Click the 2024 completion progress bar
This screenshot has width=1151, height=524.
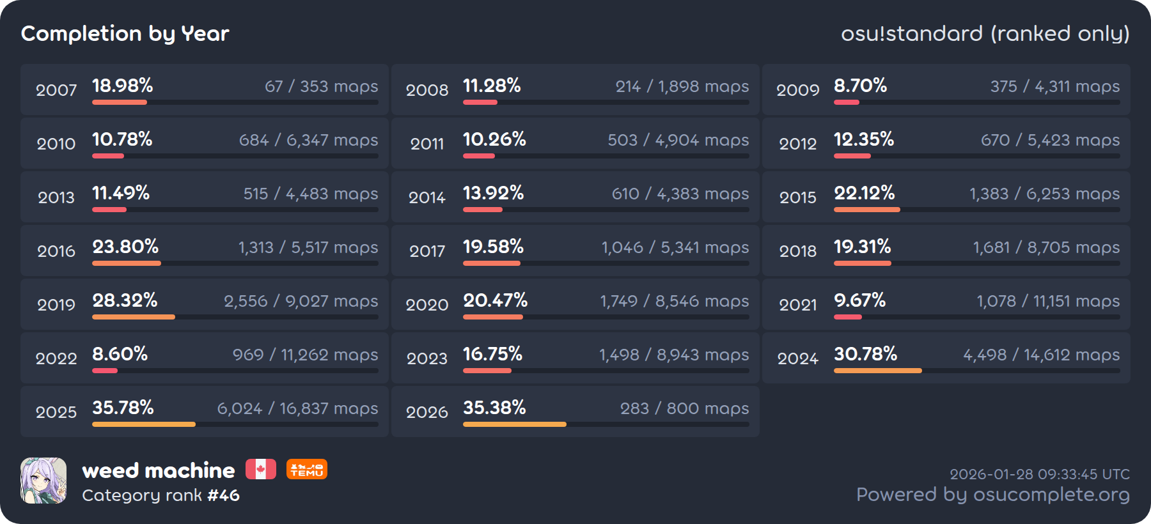(x=976, y=371)
